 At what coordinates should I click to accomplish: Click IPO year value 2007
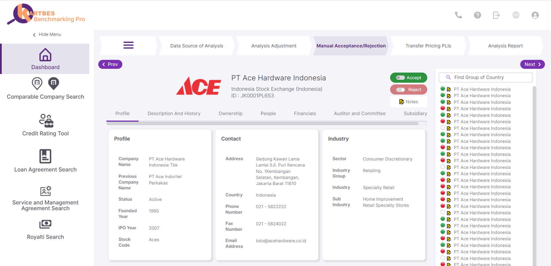(x=154, y=228)
